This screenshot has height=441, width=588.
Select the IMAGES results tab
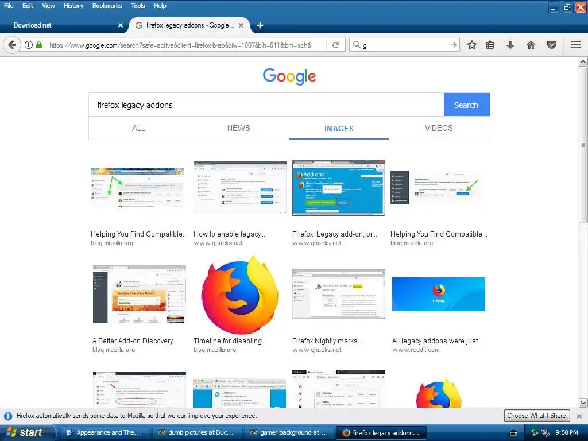coord(339,129)
